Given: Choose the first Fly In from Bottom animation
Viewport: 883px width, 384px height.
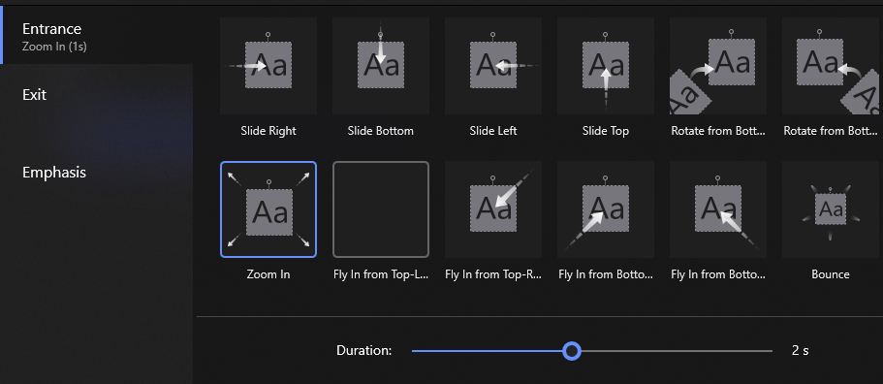Looking at the screenshot, I should coord(606,209).
